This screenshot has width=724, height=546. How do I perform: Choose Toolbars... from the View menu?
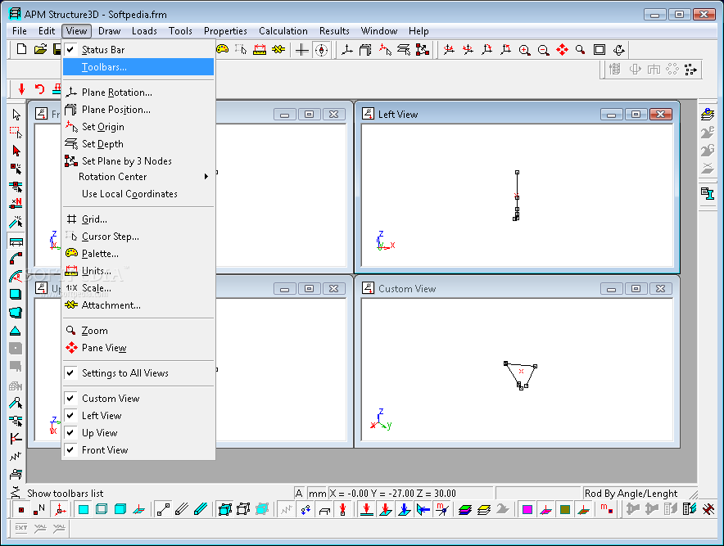pos(138,67)
